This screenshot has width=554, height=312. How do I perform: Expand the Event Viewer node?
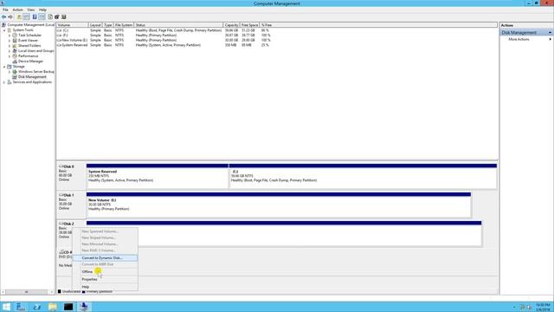[x=10, y=41]
